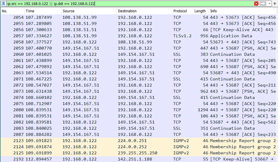This screenshot has width=278, height=162.
Task: Select IGMPv2 packet 2125 to 239.255.255.250
Action: tap(139, 153)
